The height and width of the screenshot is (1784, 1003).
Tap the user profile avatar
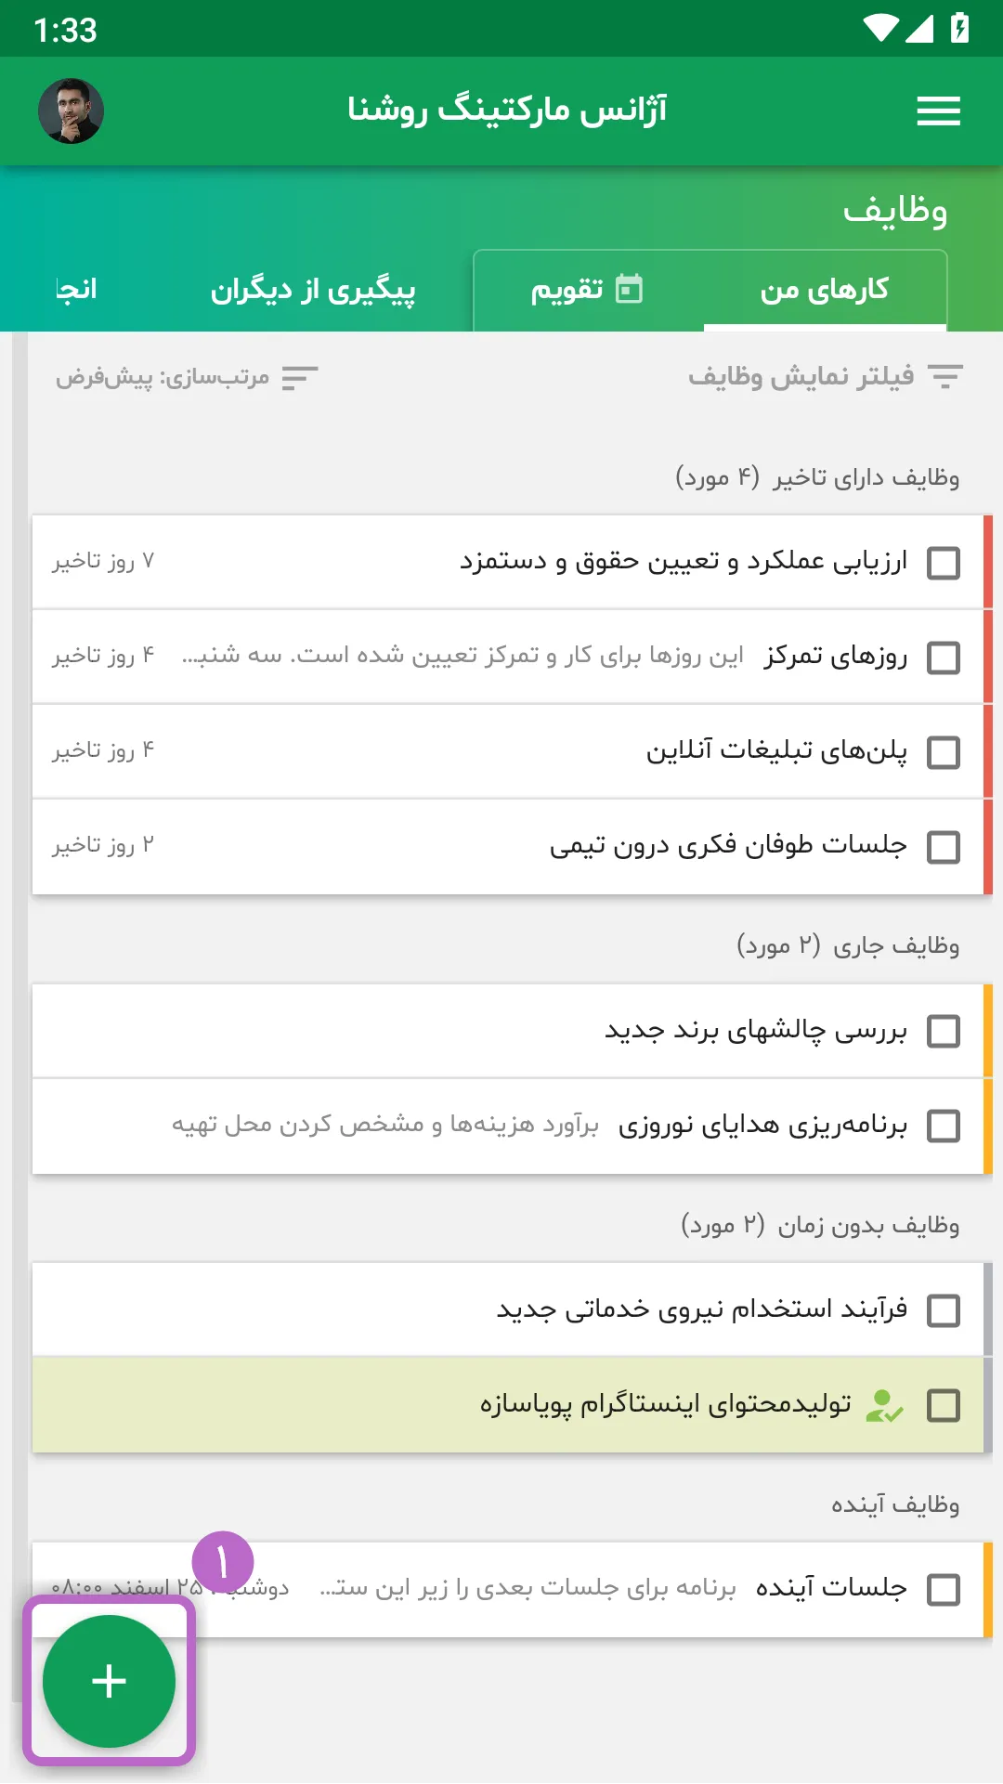(71, 111)
